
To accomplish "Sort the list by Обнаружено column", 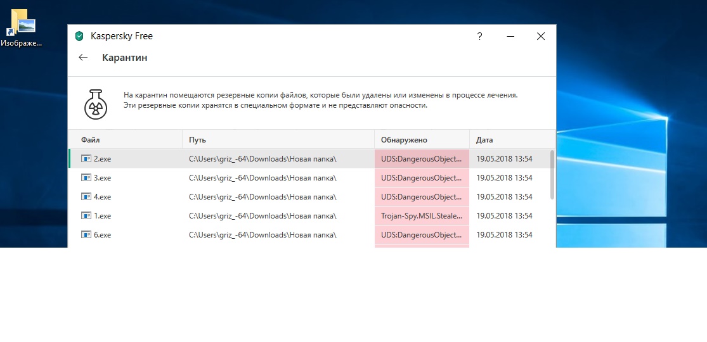I will tap(404, 140).
